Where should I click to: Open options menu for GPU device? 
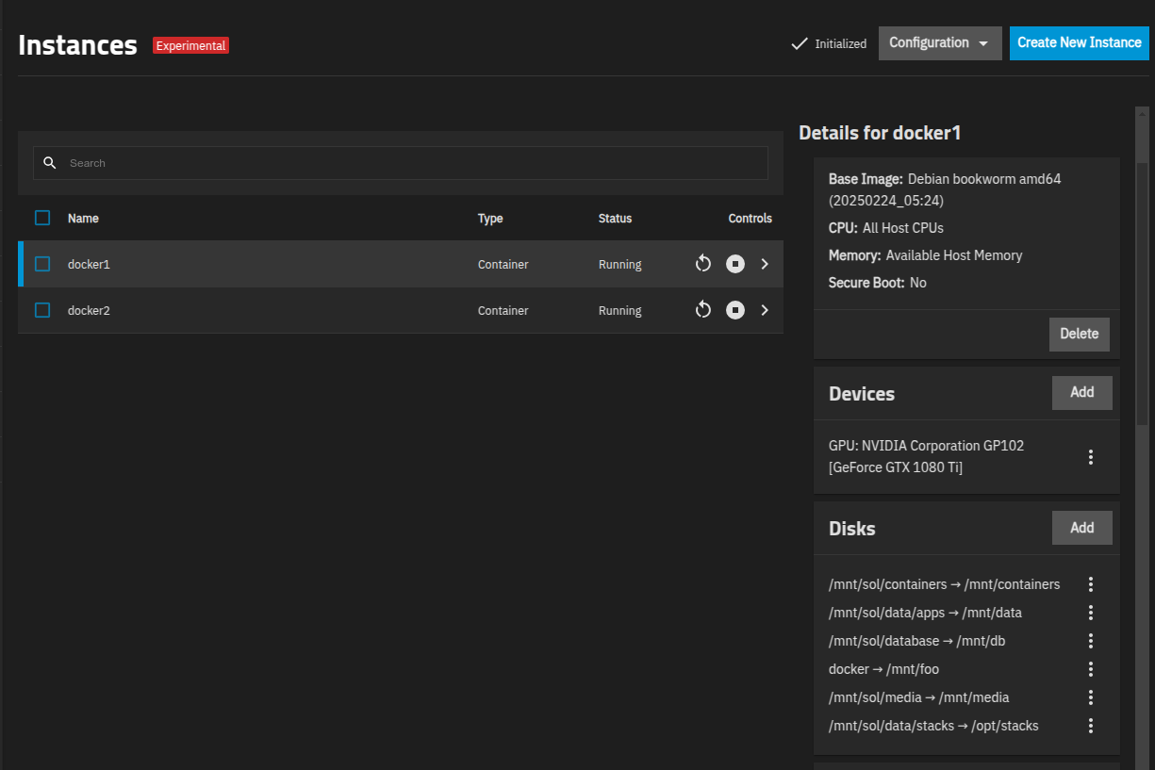tap(1091, 457)
